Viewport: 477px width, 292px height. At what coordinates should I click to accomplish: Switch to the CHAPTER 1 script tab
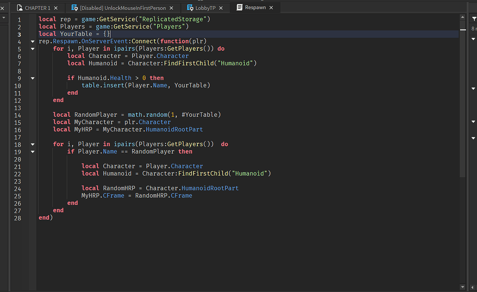tap(37, 8)
